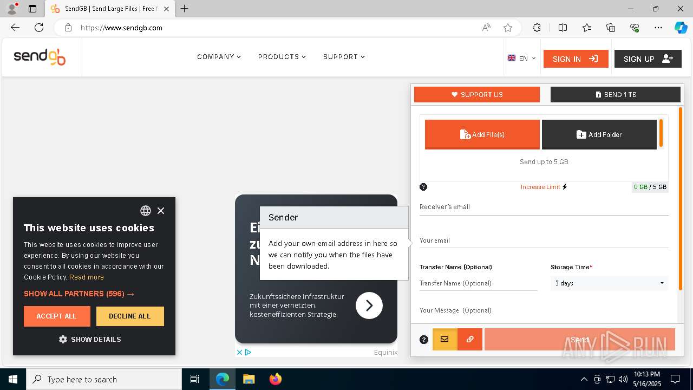This screenshot has height=390, width=693.
Task: Close the cookie banner
Action: 161,211
